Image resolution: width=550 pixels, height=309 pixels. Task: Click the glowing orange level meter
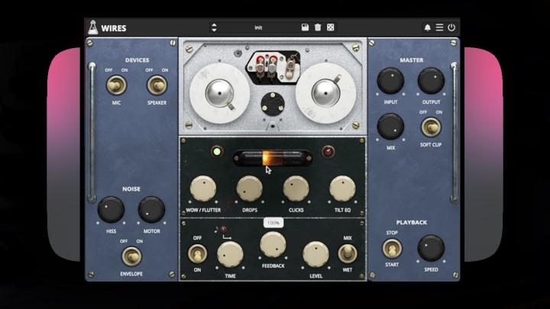272,158
